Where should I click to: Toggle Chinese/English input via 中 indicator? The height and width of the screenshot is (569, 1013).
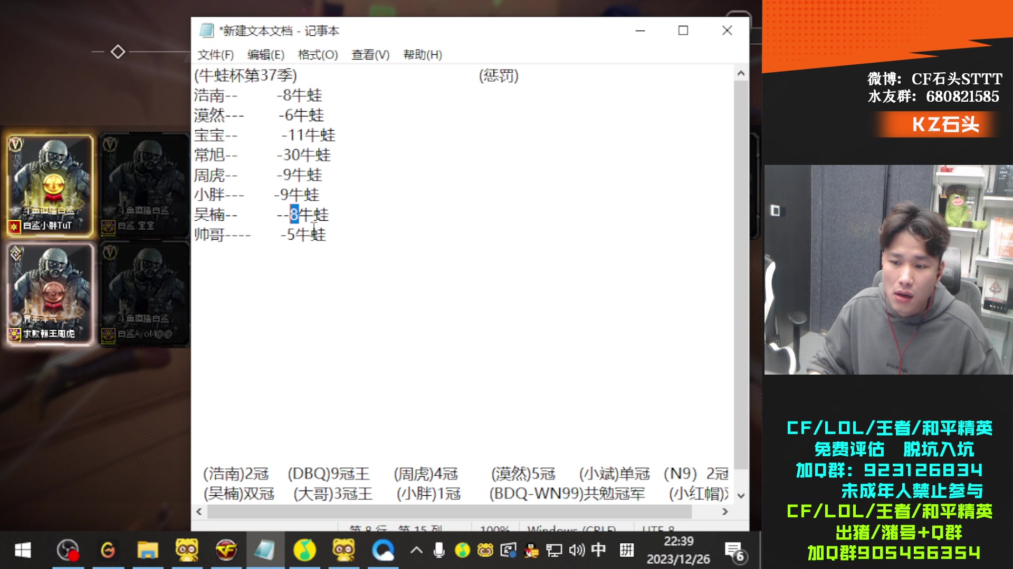click(x=598, y=551)
